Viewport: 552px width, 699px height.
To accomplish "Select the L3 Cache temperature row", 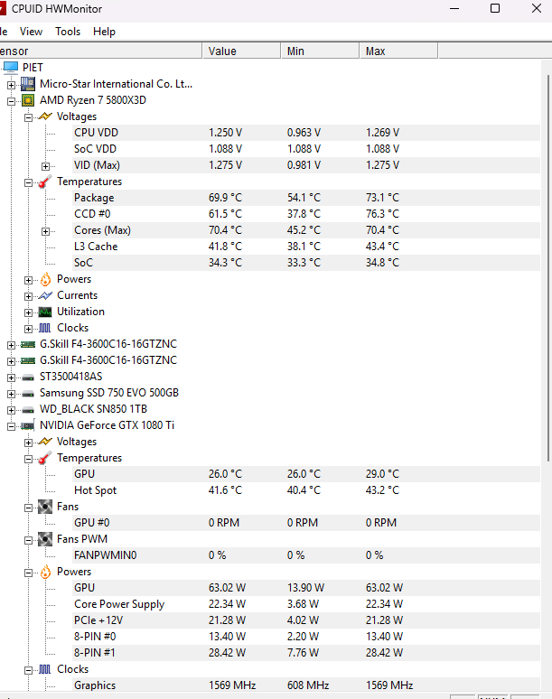I will 306,247.
